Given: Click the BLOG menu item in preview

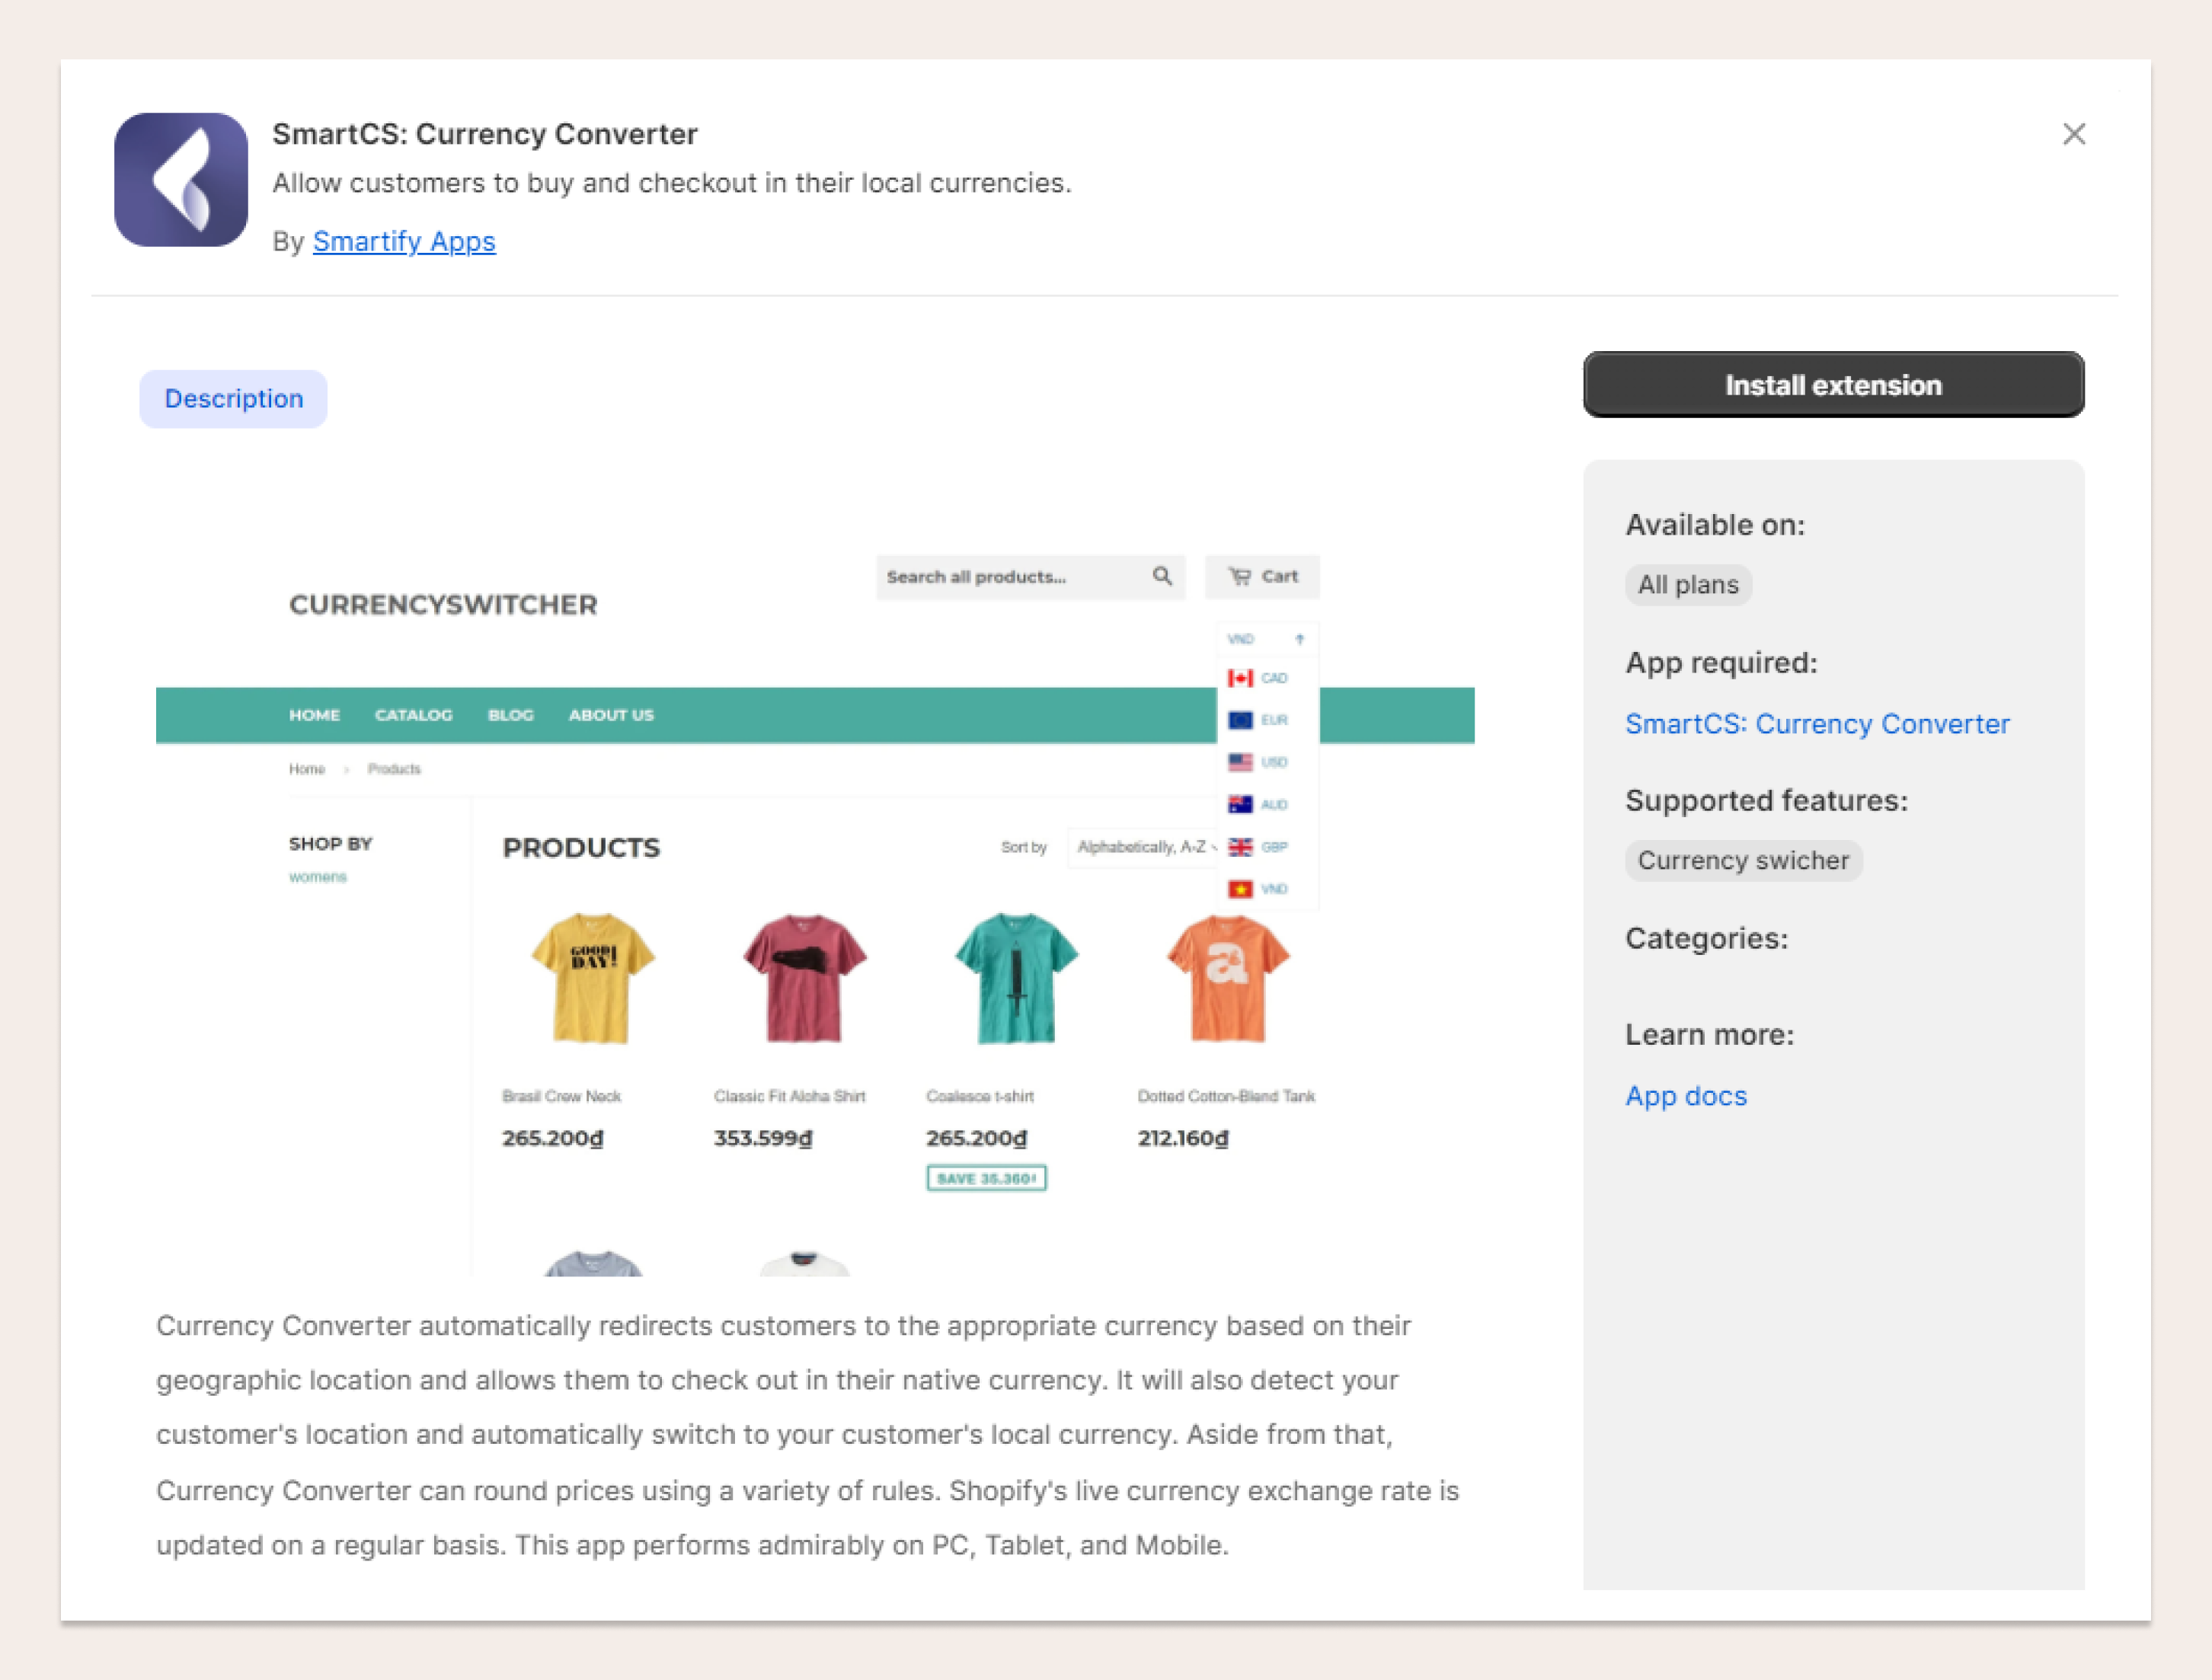Looking at the screenshot, I should pyautogui.click(x=510, y=715).
